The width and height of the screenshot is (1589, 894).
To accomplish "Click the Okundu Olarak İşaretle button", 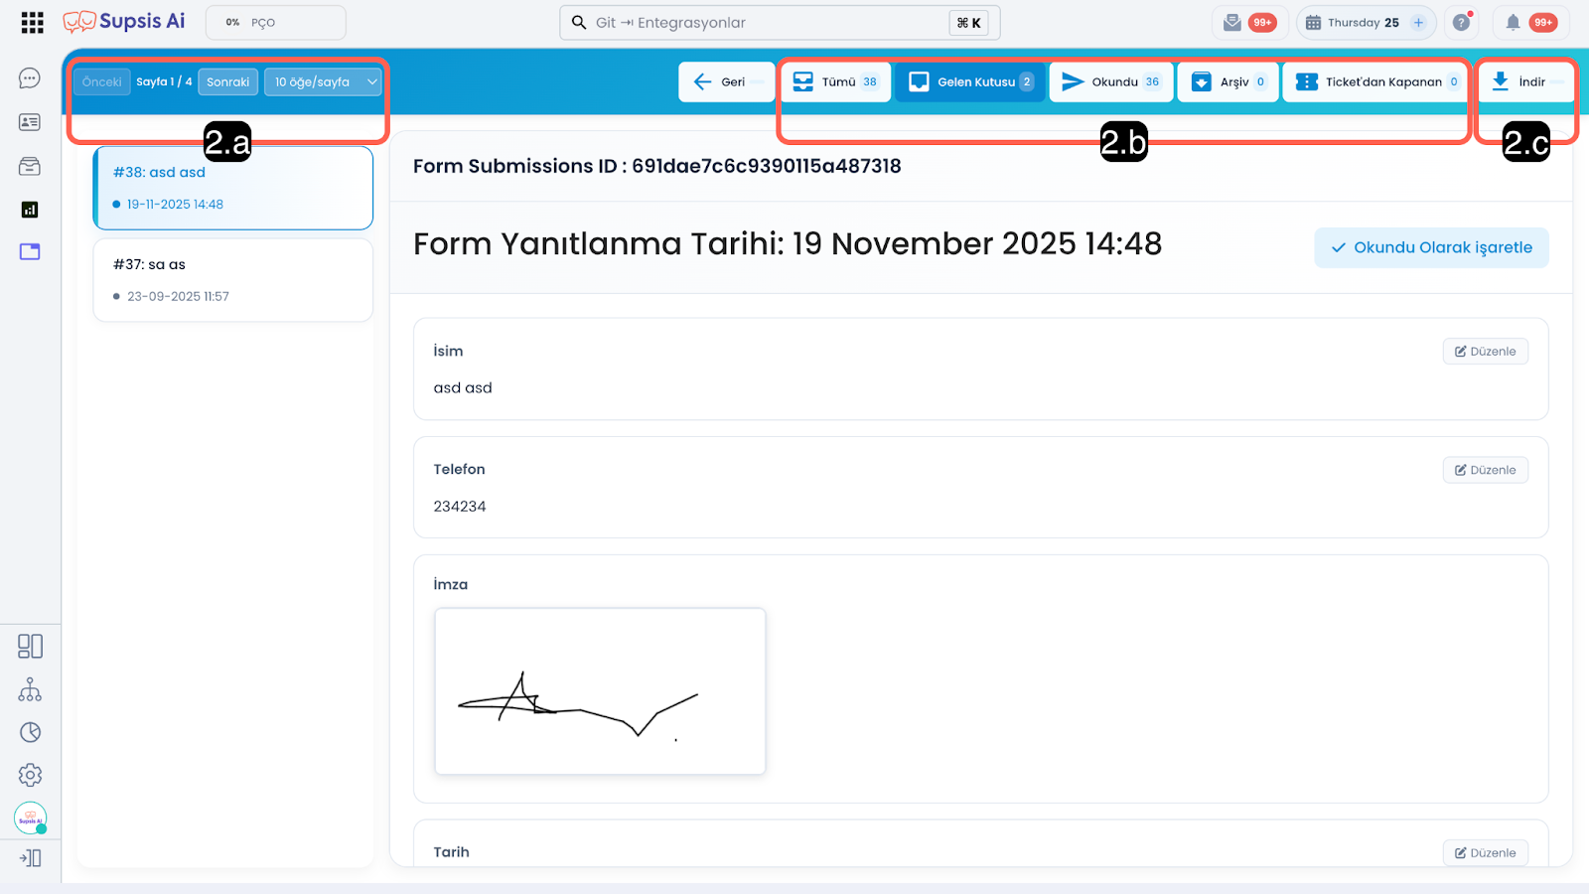I will pos(1431,248).
